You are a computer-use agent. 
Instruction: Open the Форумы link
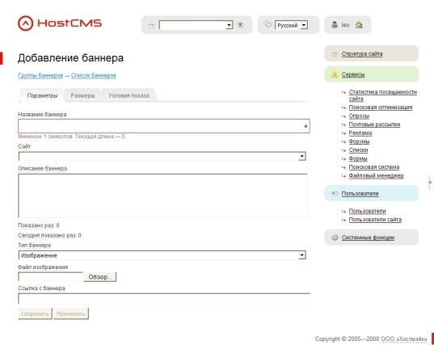click(x=359, y=141)
